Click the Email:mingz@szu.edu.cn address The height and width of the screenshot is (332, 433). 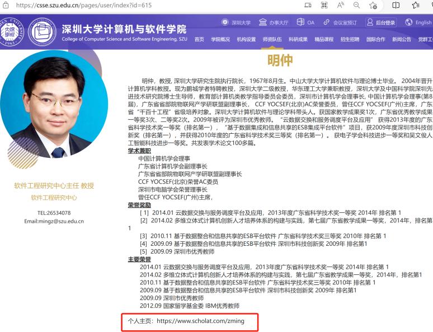click(54, 221)
